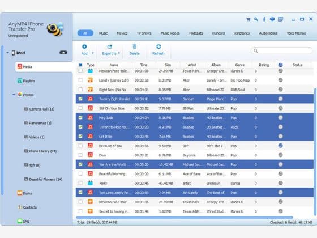Sort by the Artist column header
The height and width of the screenshot is (238, 317).
(192, 65)
